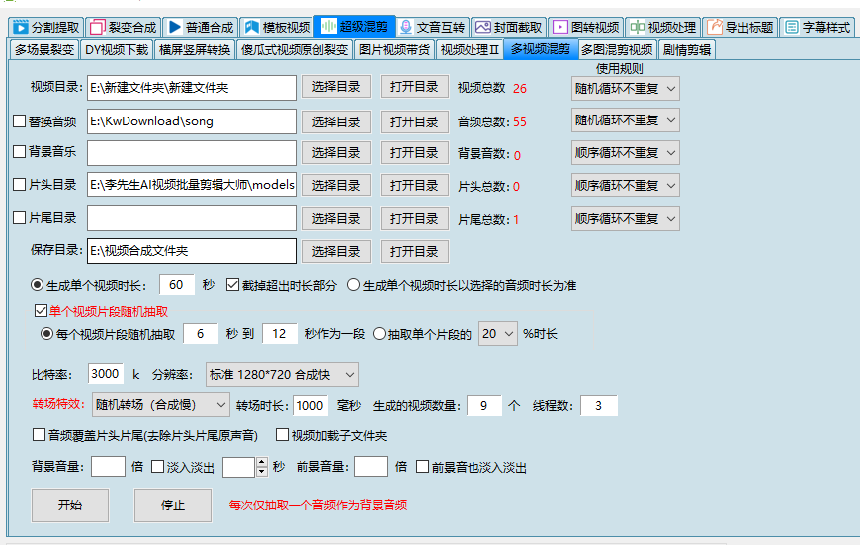Open the 转场特效 random transition dropdown
This screenshot has width=860, height=545.
160,405
